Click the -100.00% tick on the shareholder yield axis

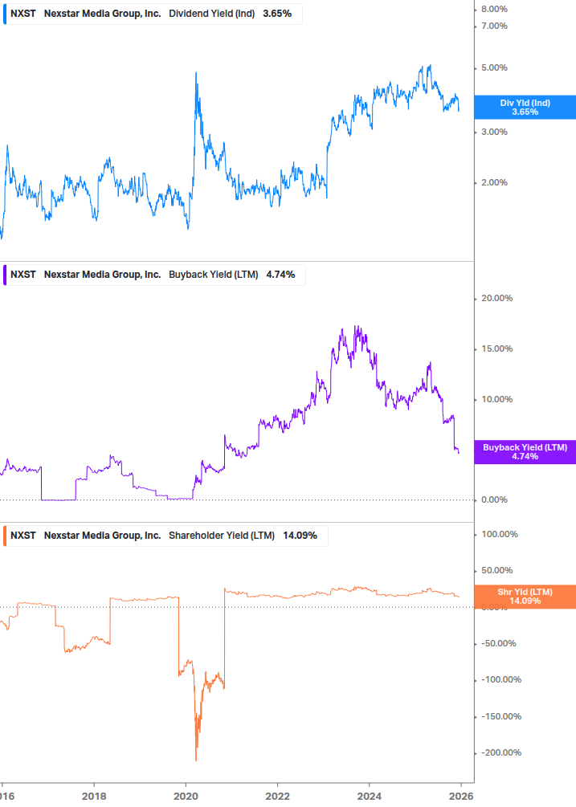point(500,680)
